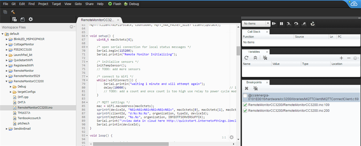Click the Step Out debug icon
361x146 pixels.
click(x=304, y=23)
